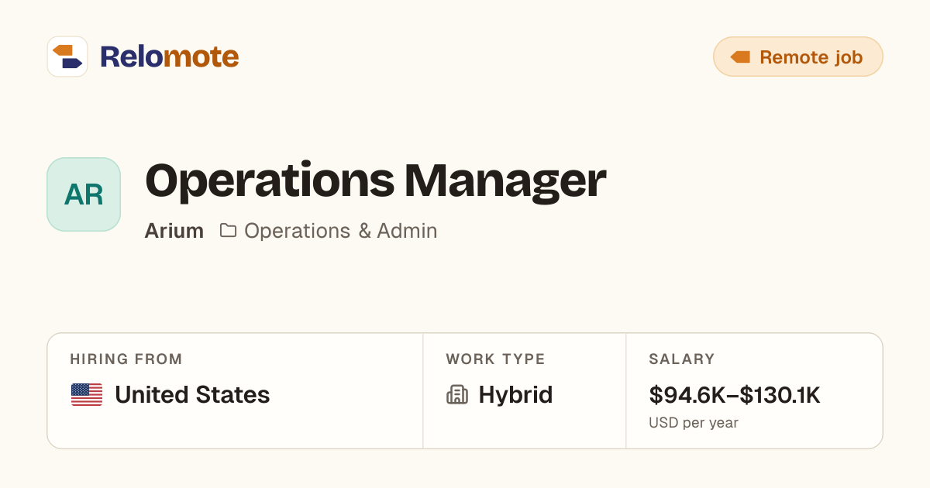Click the AR company avatar
Screen dimensions: 930x488
tap(84, 194)
